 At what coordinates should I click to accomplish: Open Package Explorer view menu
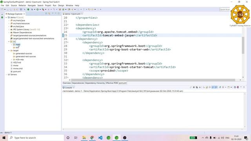53,14
